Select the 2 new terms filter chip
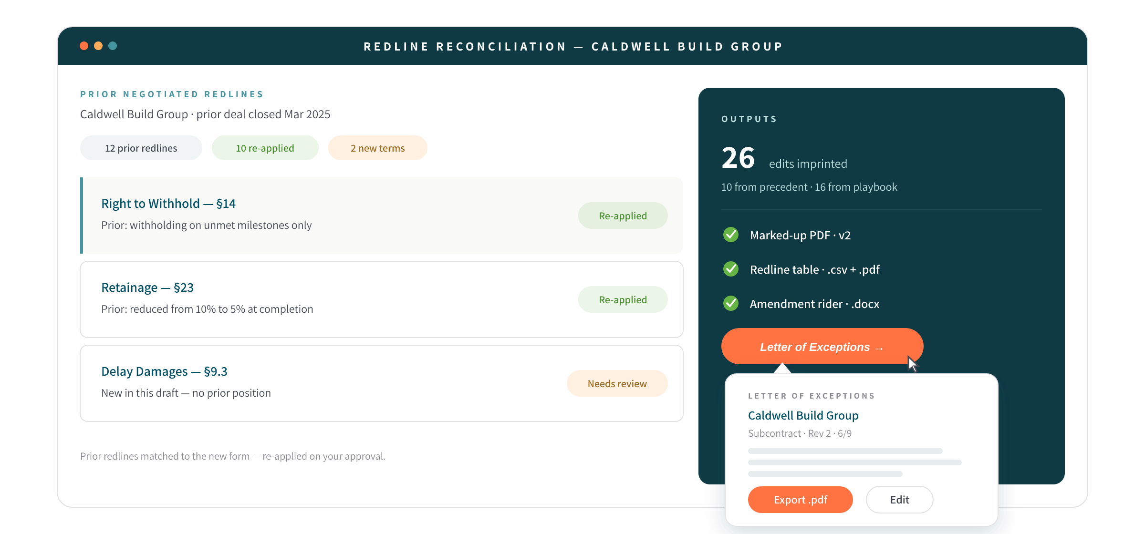Viewport: 1145px width, 534px height. click(377, 148)
